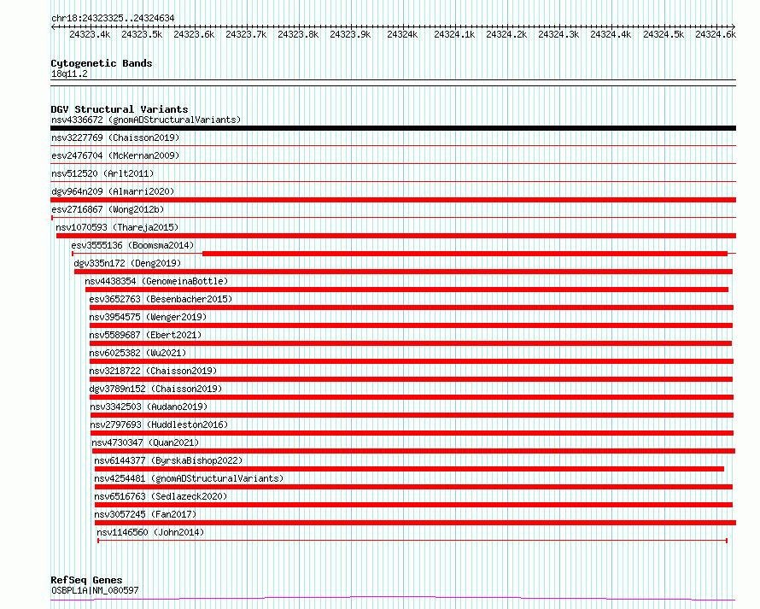The width and height of the screenshot is (760, 609).
Task: Open variant dgv3789n152 (Chaisson2019)
Action: pos(155,389)
